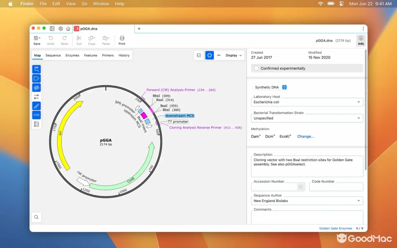Click the Undo toolbar icon
This screenshot has width=397, height=248.
[x=51, y=38]
